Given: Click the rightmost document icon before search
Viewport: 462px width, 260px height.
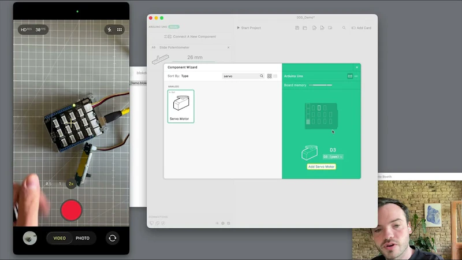Looking at the screenshot, I should tap(330, 28).
